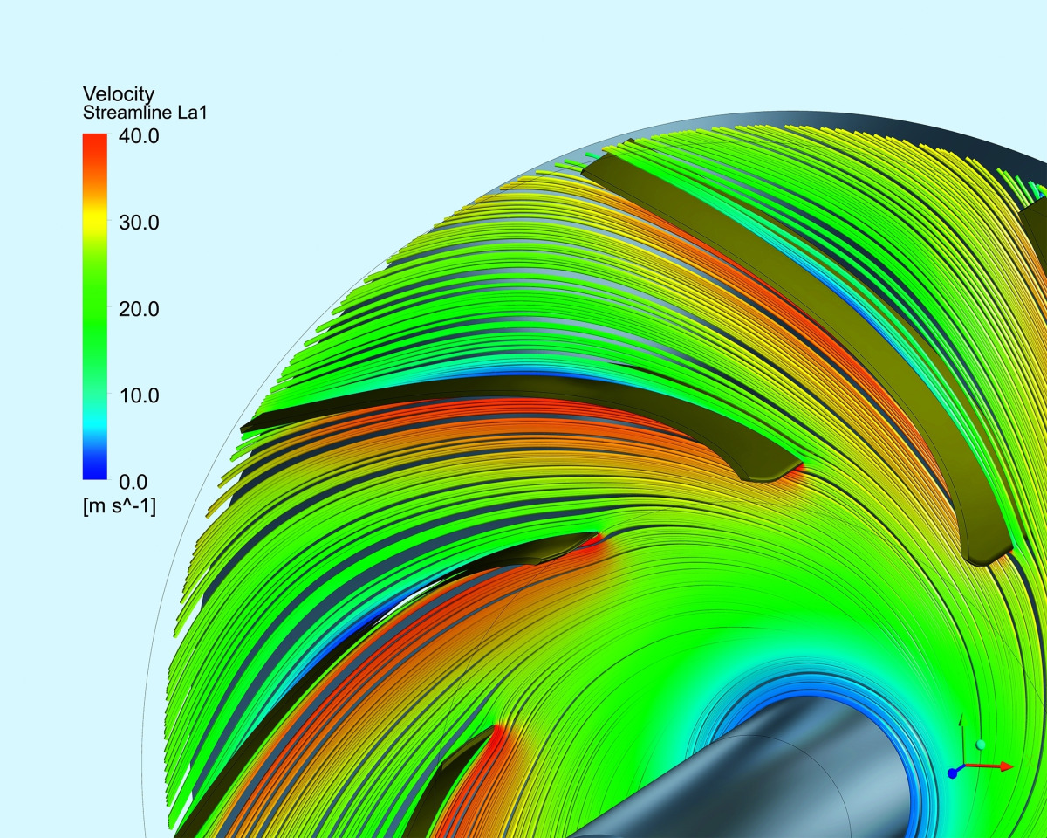Select the 40.0 legend maximum label
Viewport: 1047px width, 838px height.
point(139,136)
